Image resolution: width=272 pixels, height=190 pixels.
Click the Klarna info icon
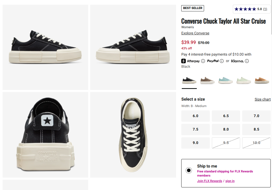[247, 61]
